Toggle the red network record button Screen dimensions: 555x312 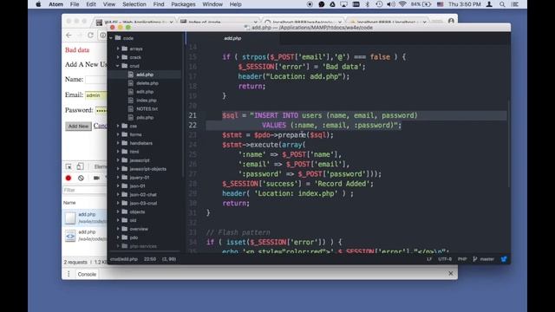pos(69,178)
